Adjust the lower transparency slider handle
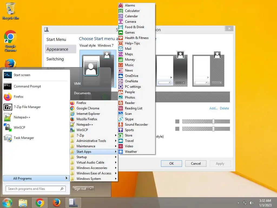 click(213, 129)
